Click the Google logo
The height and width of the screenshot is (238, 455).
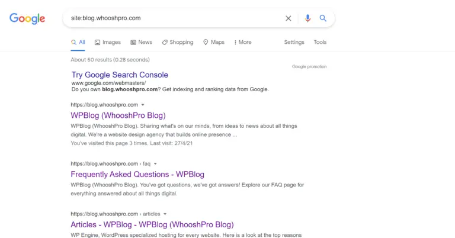(x=27, y=18)
